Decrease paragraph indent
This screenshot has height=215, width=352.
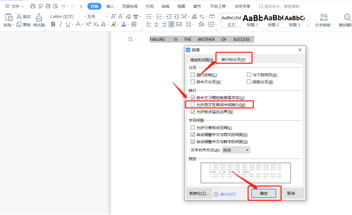pos(169,16)
